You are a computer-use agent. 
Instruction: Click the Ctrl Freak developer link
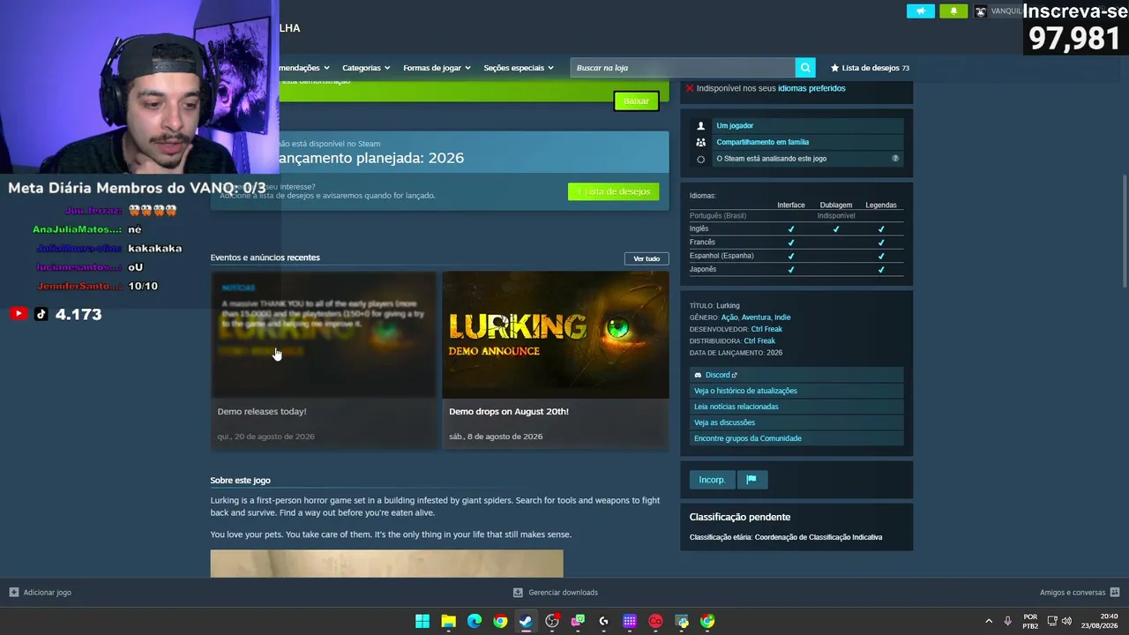tap(766, 329)
